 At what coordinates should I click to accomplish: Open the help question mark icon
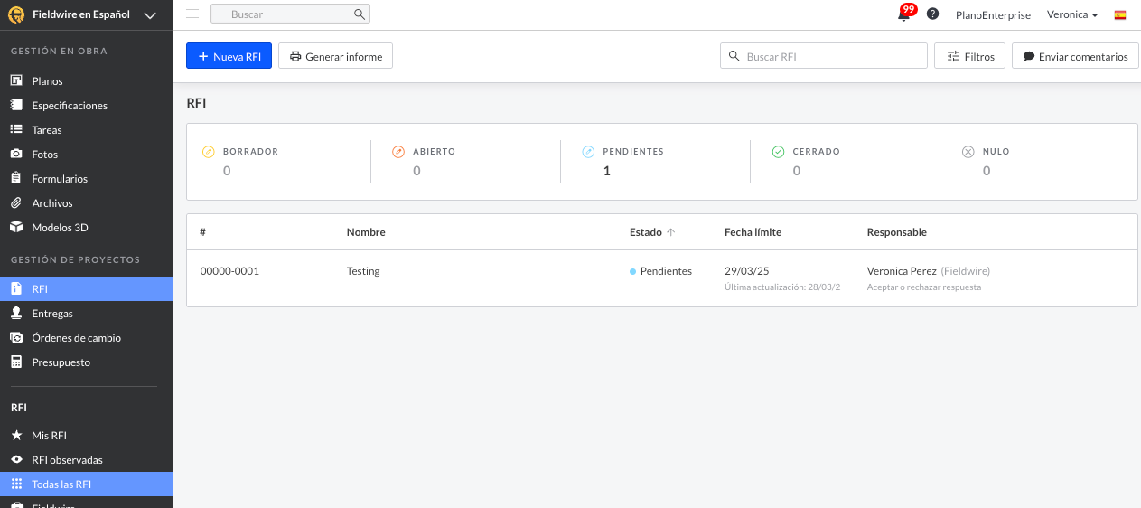(x=932, y=14)
